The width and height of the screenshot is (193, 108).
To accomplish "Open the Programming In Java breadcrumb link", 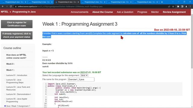I will pos(24,12).
